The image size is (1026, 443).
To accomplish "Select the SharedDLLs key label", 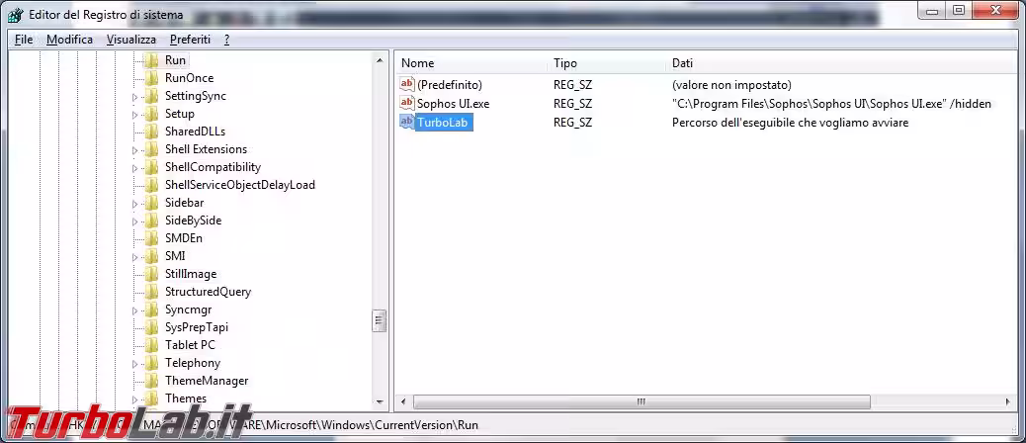I will [x=195, y=132].
